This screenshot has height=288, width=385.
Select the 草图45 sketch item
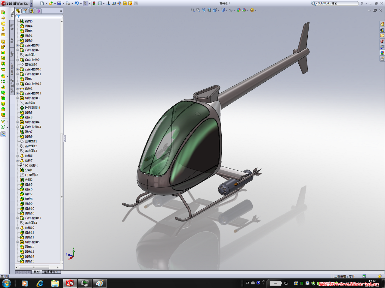pyautogui.click(x=29, y=165)
